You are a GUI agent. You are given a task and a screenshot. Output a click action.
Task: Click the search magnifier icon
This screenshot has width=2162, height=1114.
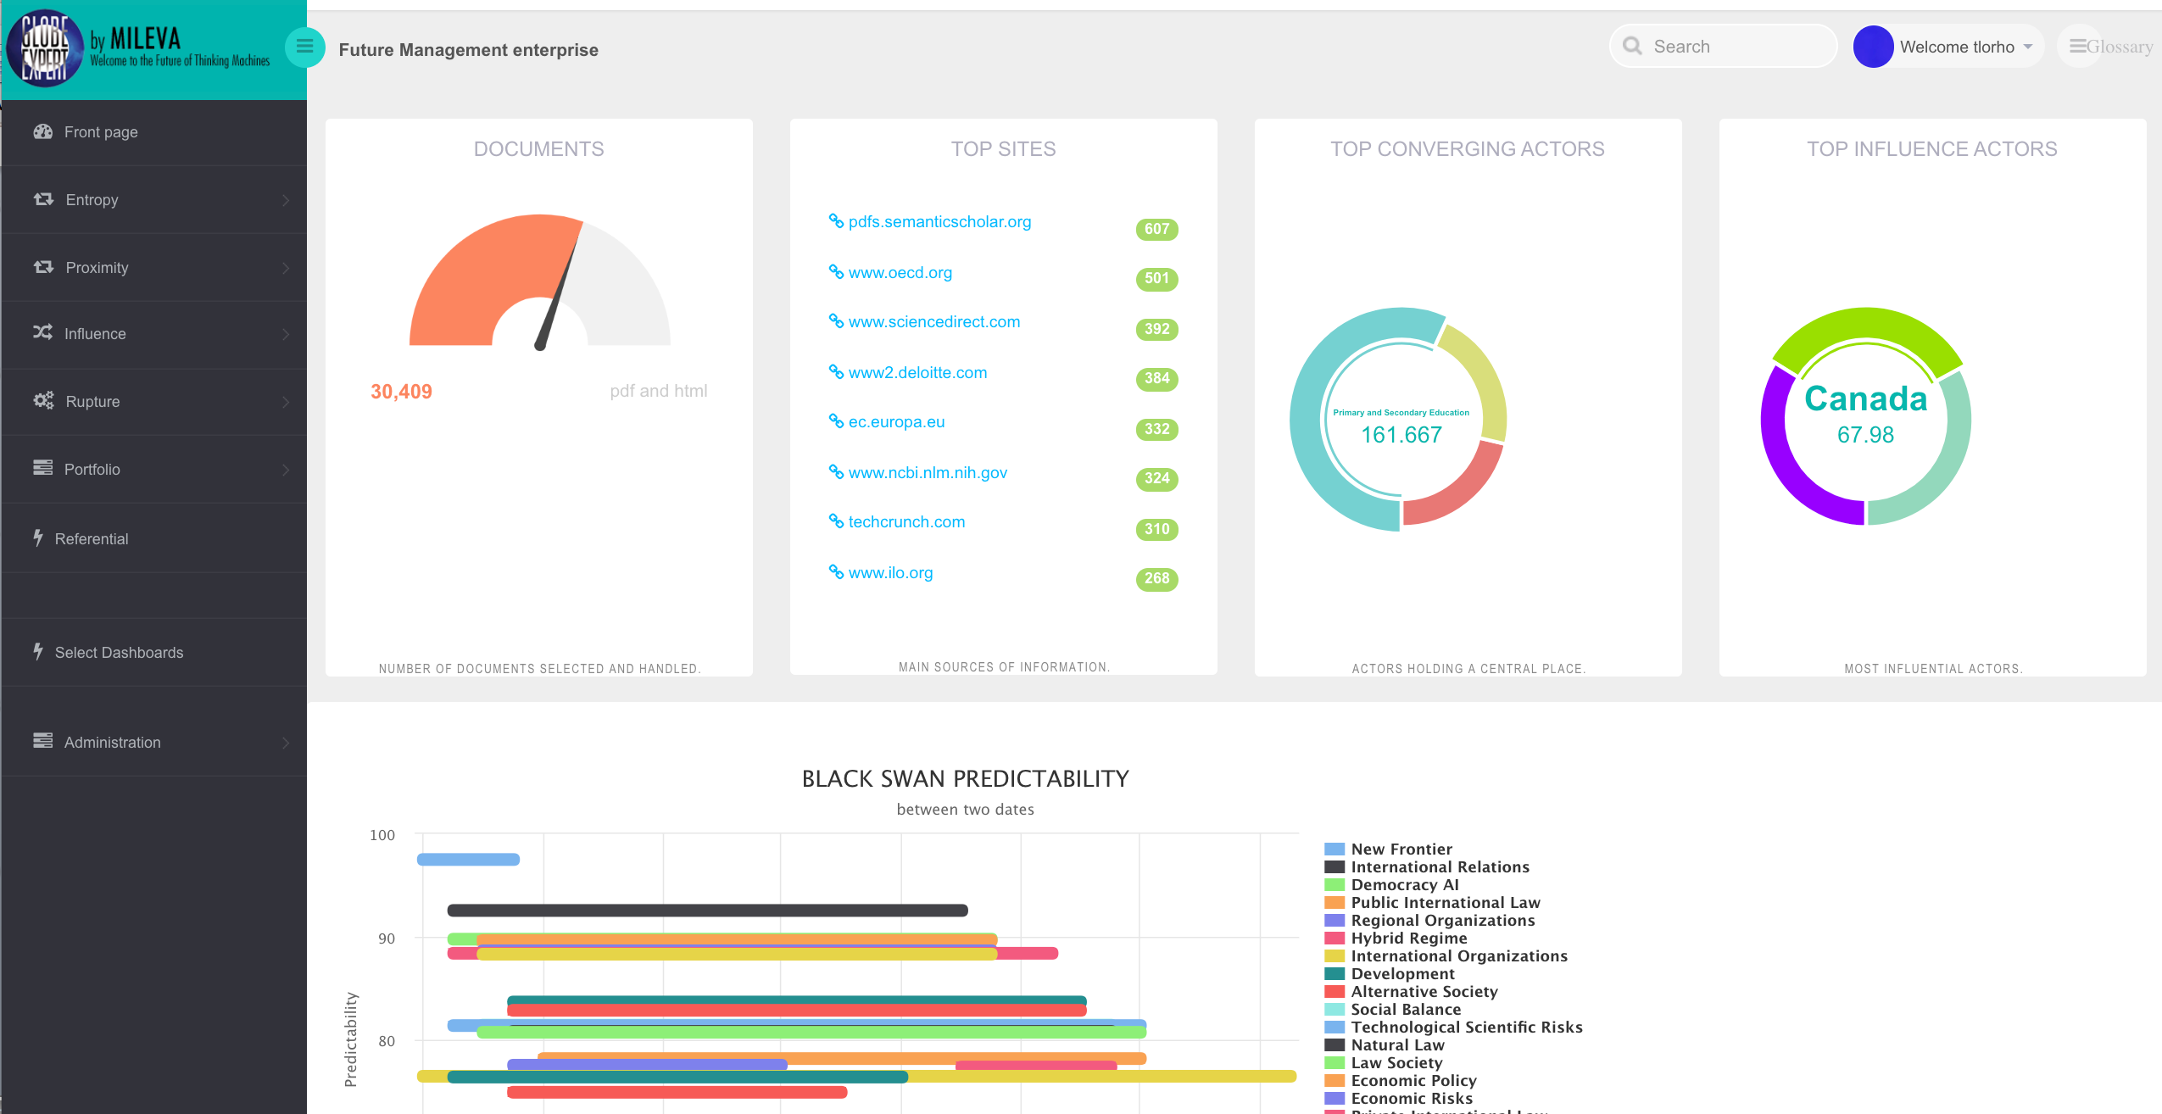1631,47
